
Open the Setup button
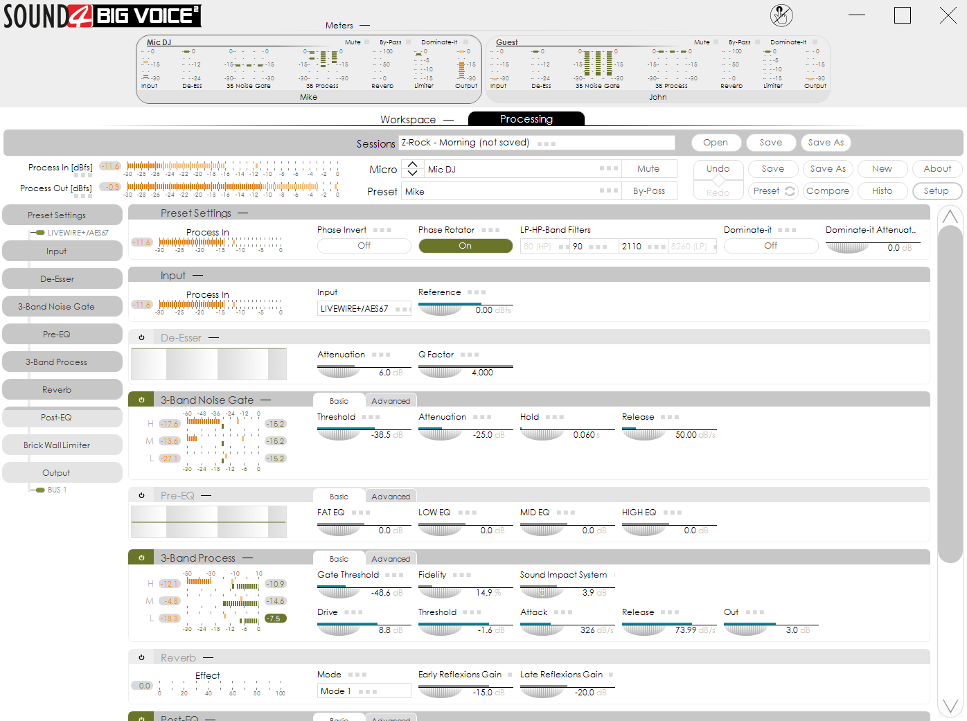click(x=937, y=191)
